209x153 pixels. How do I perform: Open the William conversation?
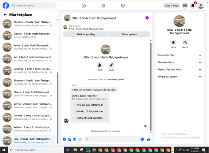(28, 129)
